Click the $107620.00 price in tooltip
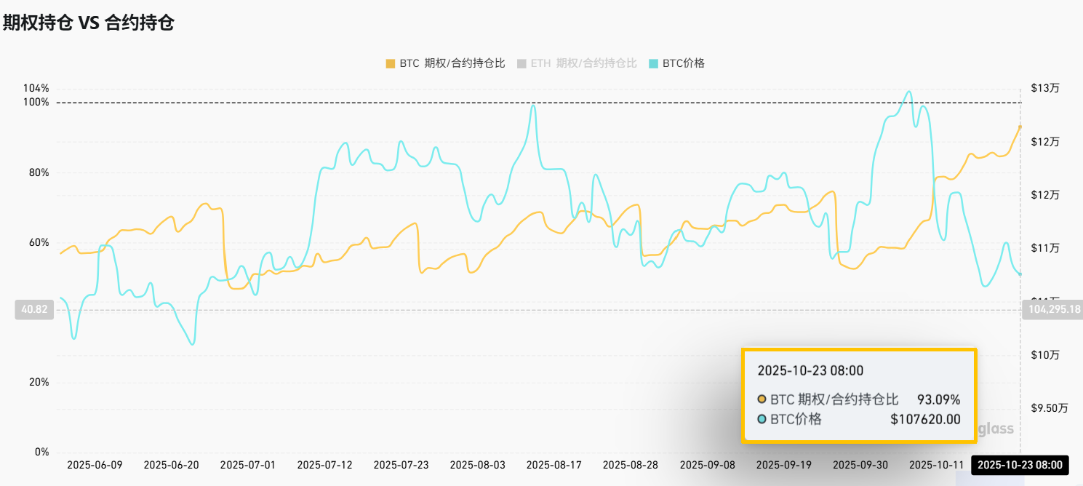The image size is (1083, 486). pyautogui.click(x=925, y=419)
